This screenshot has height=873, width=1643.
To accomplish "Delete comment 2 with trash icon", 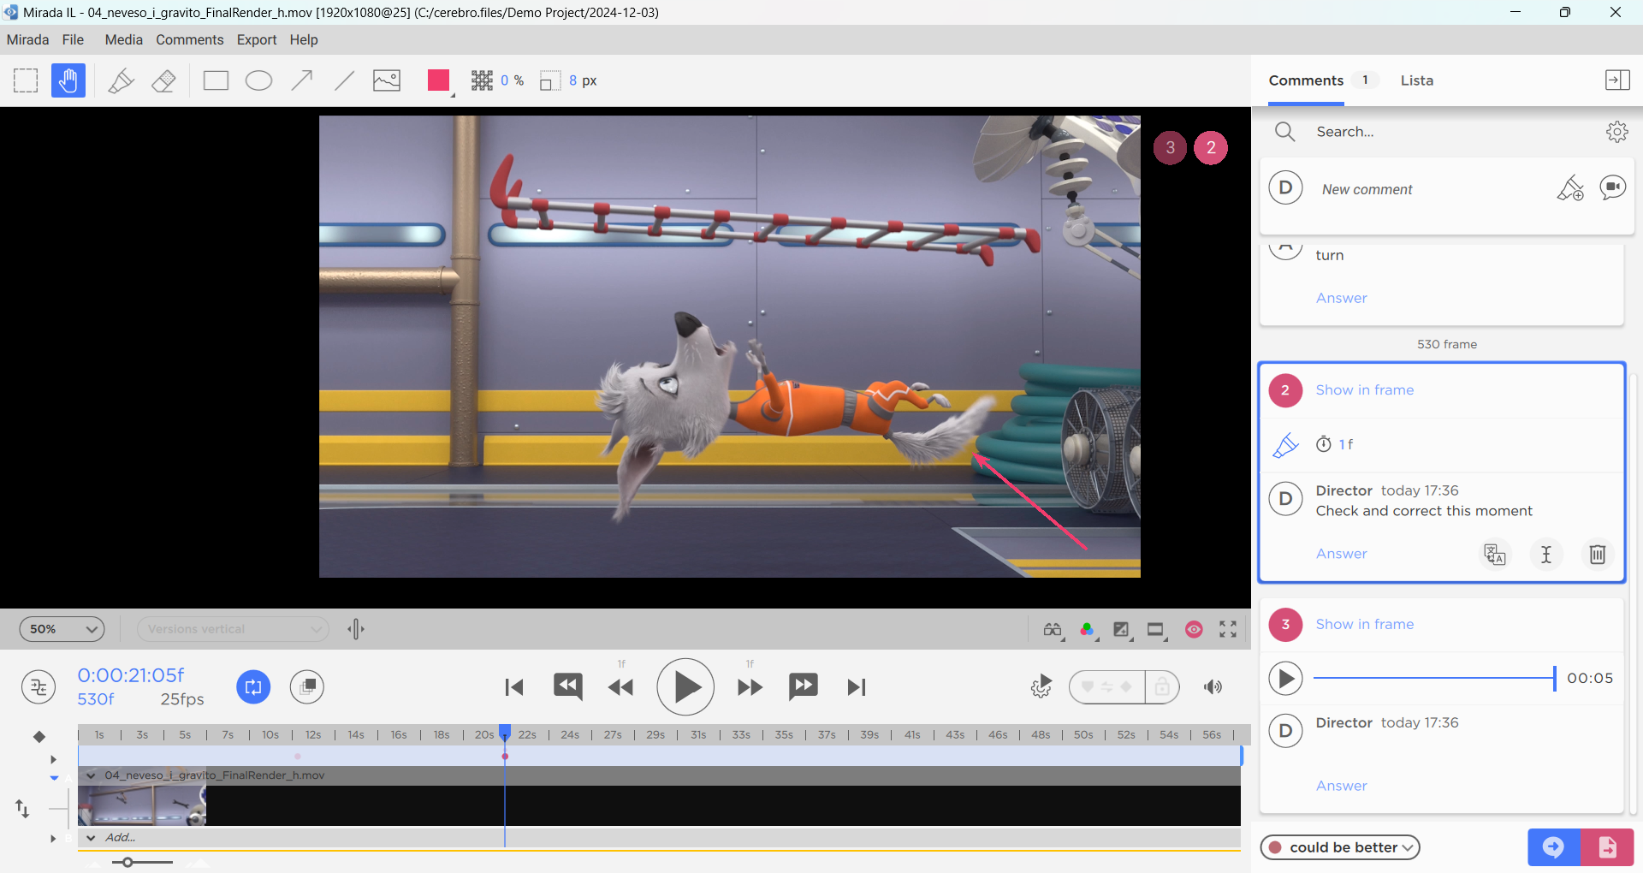I will 1597,555.
